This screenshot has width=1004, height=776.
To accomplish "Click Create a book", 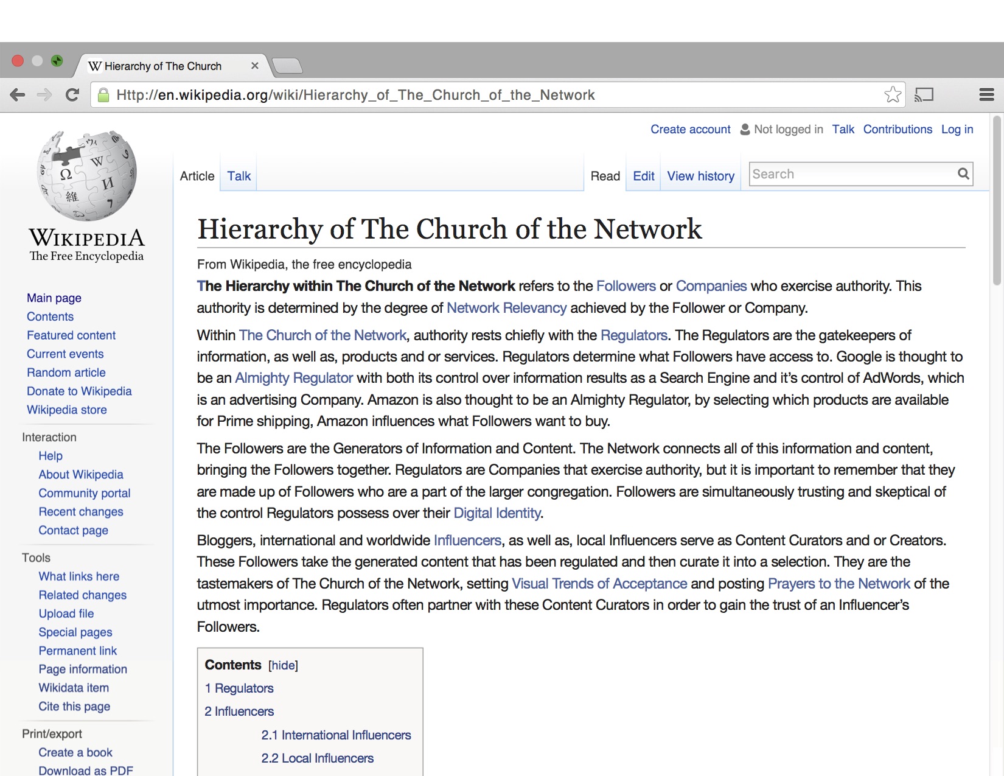I will [75, 752].
